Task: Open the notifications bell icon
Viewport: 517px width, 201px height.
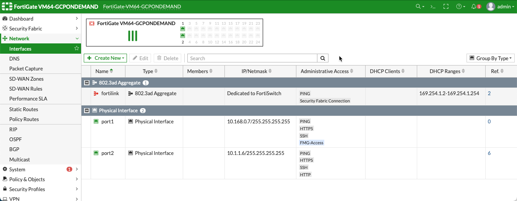Action: [474, 6]
